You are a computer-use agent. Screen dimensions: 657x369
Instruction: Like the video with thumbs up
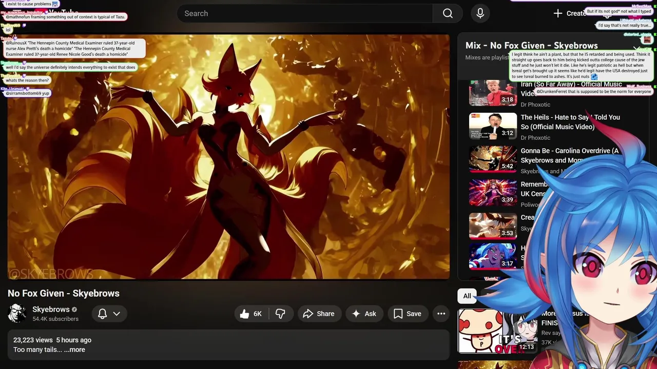251,314
